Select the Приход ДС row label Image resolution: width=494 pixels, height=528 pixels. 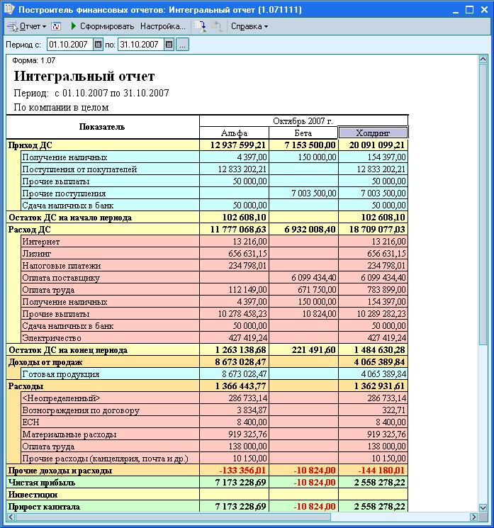pos(30,145)
